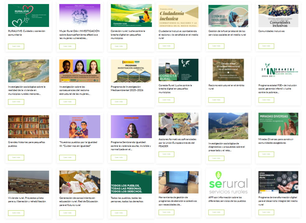Click Leer más under Programa de Investigación Medioambiental
Viewport: 306px width, 223px height.
tap(119, 102)
